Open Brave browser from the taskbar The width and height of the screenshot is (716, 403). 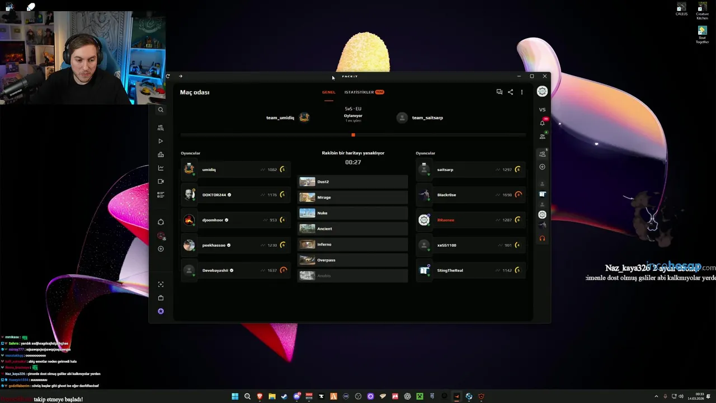click(260, 396)
